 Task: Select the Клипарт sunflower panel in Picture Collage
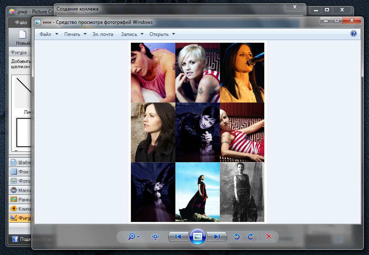click(x=20, y=209)
